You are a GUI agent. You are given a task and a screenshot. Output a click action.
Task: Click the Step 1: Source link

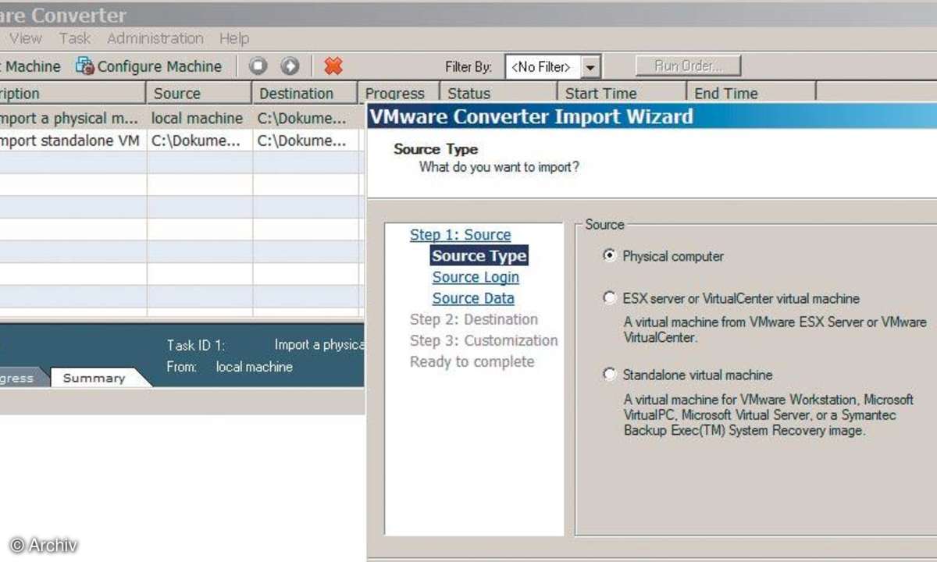460,234
